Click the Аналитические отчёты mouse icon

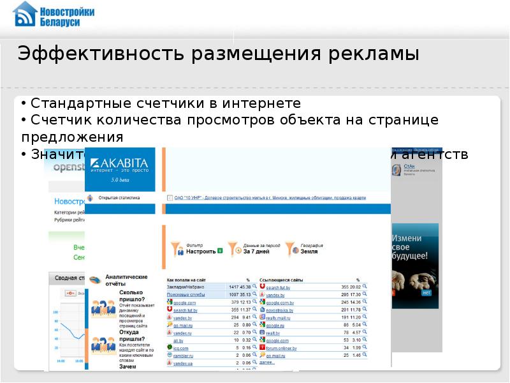click(95, 280)
